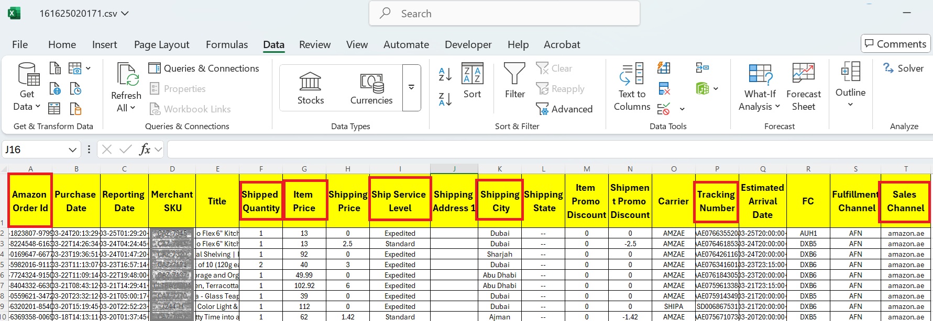This screenshot has width=933, height=321.
Task: Click Refresh All icon
Action: click(x=126, y=74)
